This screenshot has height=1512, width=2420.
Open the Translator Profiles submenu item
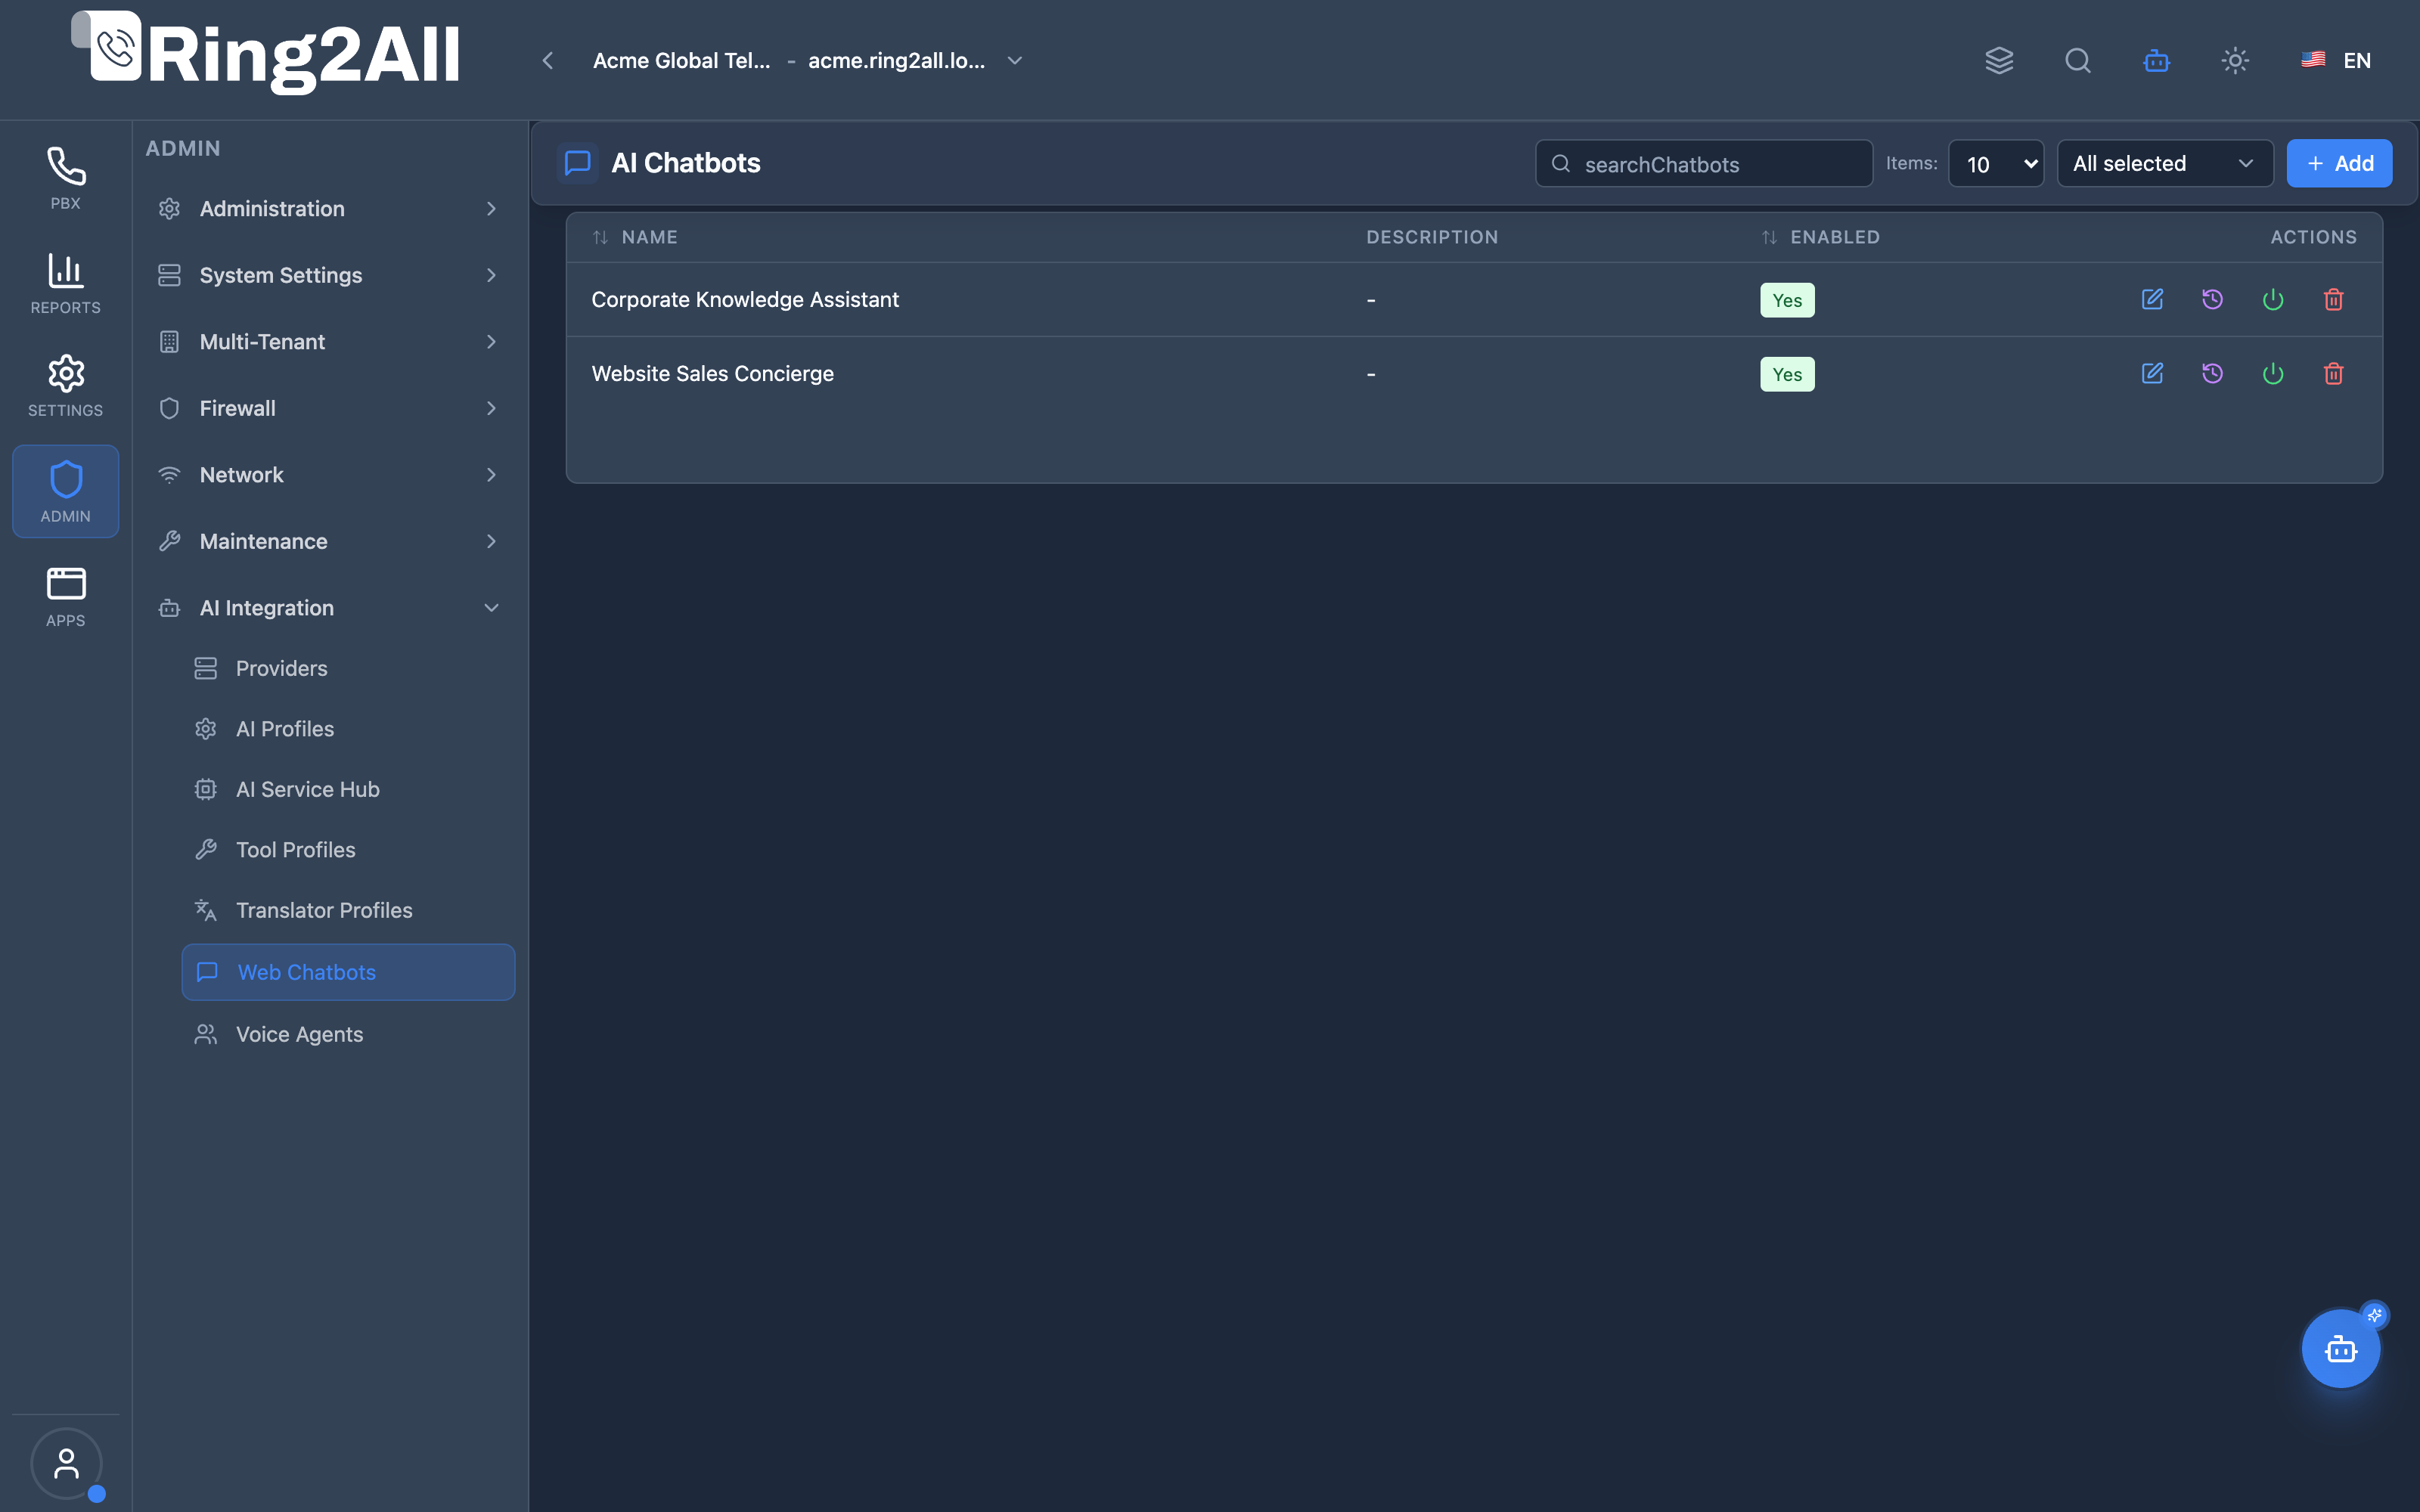pyautogui.click(x=348, y=910)
